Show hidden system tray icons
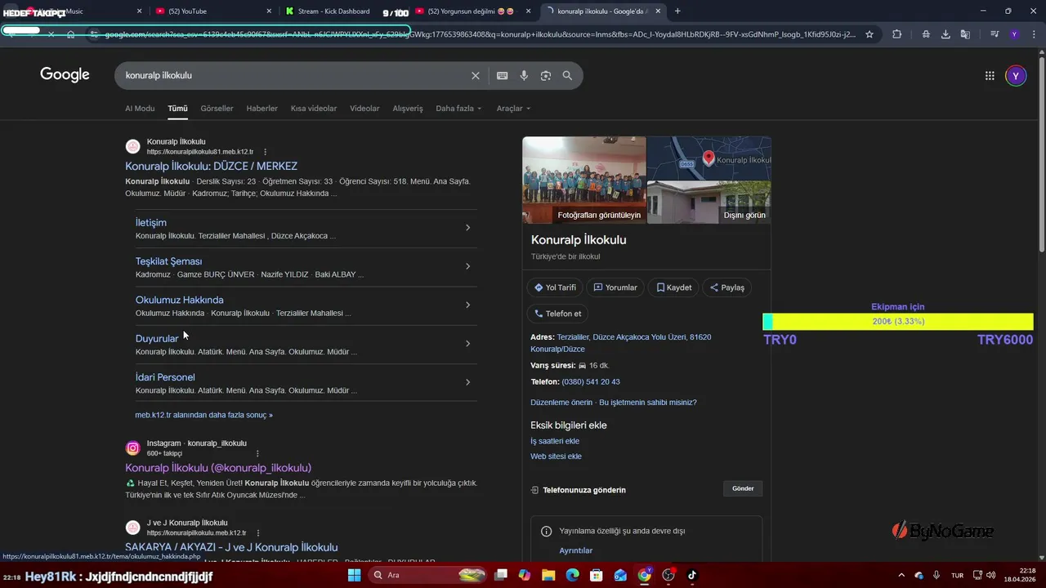Viewport: 1046px width, 588px height. 901,575
